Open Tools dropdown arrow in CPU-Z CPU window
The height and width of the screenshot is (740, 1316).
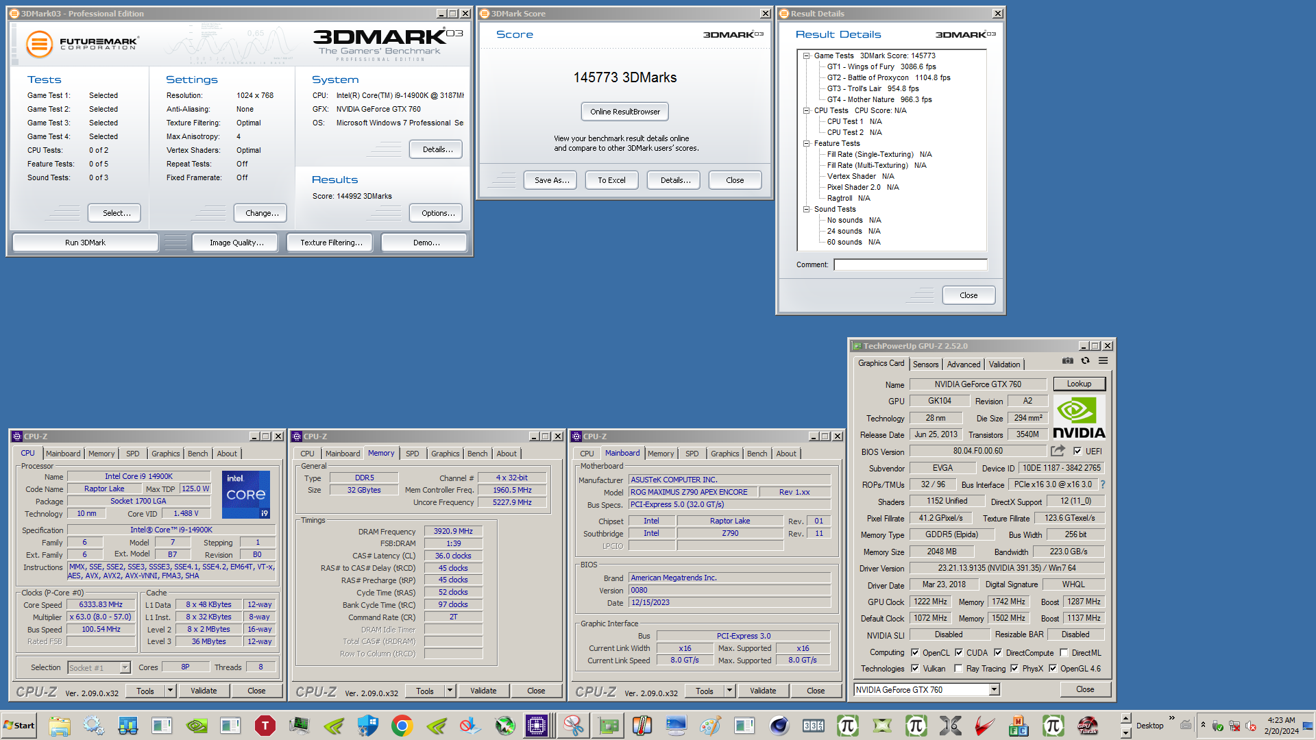(171, 691)
